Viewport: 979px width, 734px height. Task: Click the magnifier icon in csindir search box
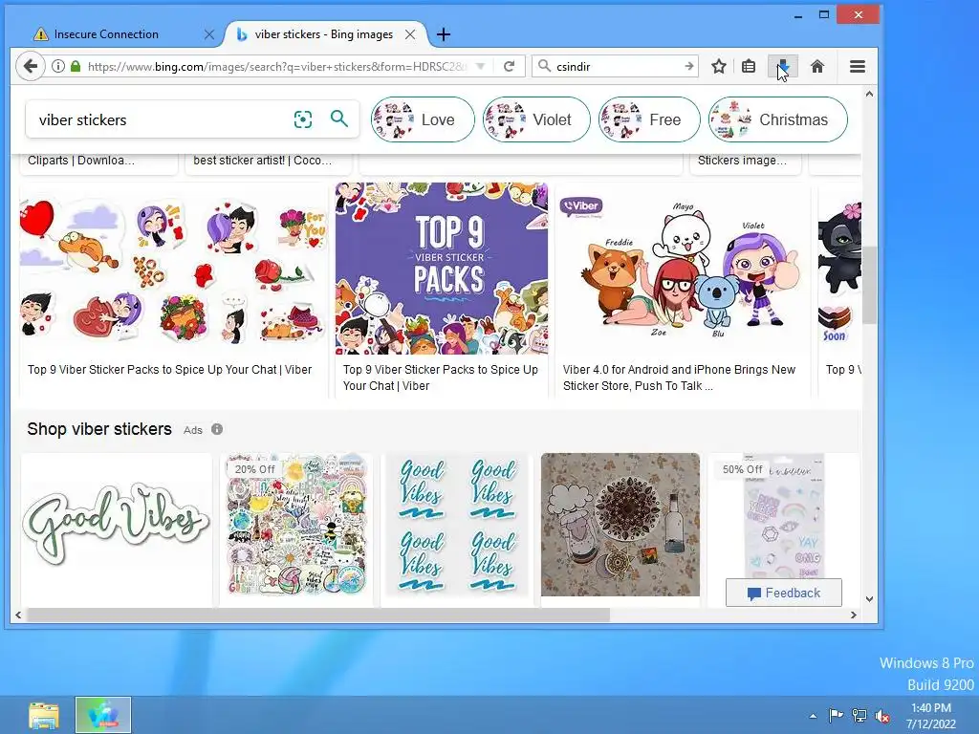(x=544, y=66)
